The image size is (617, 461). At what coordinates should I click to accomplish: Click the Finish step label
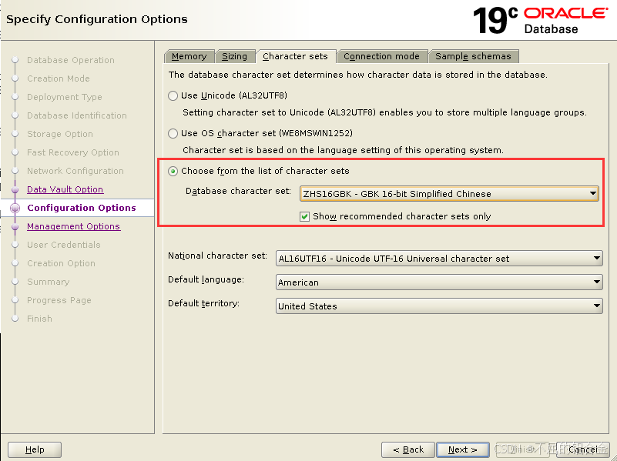coord(39,319)
